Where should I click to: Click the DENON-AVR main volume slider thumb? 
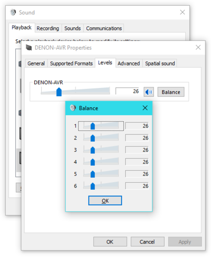click(59, 92)
